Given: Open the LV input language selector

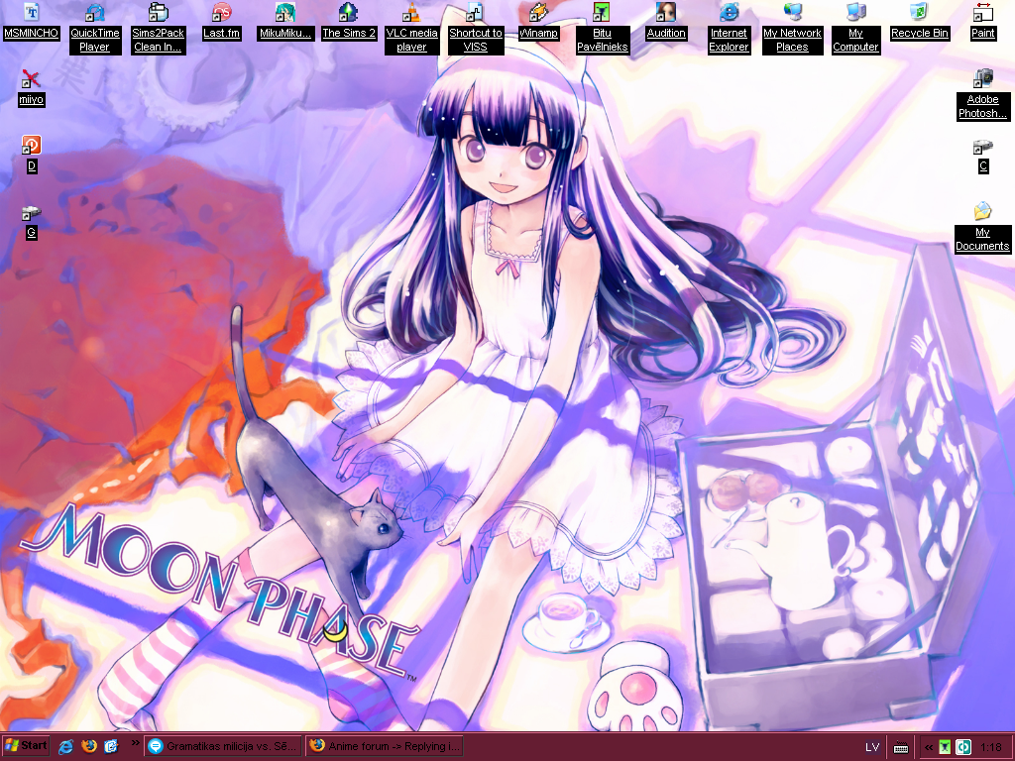Looking at the screenshot, I should tap(872, 747).
